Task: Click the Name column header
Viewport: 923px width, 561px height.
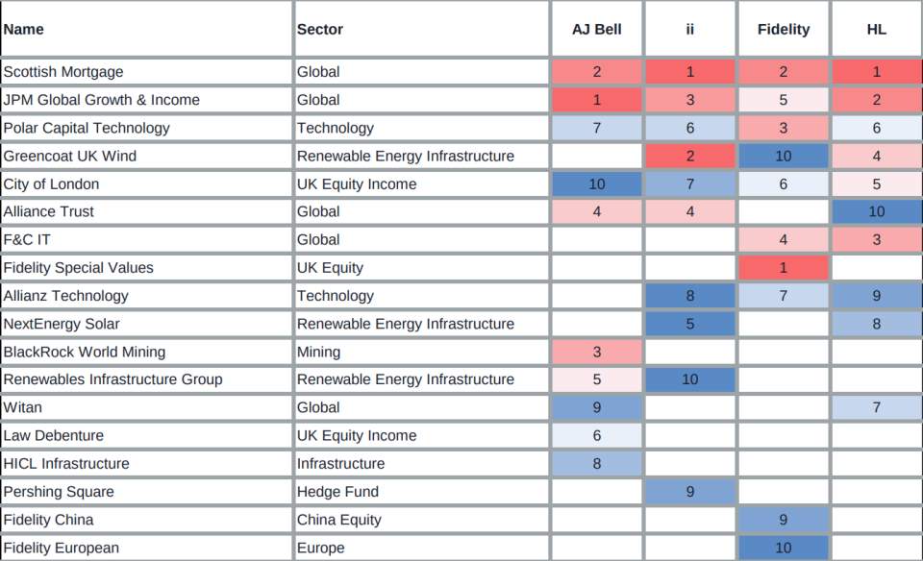Action: [24, 30]
